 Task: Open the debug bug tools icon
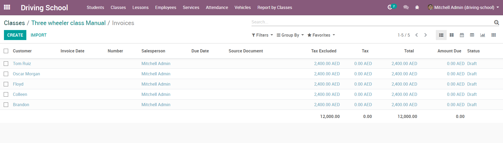click(x=417, y=7)
